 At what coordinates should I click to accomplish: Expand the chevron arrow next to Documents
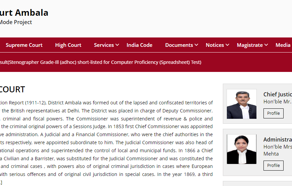[196, 45]
